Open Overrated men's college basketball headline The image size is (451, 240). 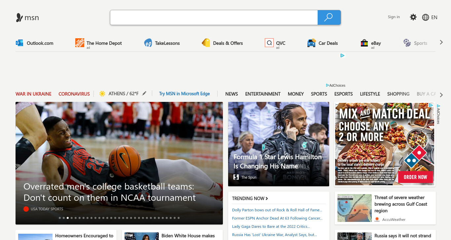coord(110,192)
